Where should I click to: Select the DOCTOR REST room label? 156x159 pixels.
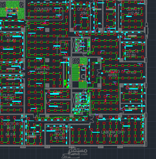pyautogui.click(x=11, y=126)
